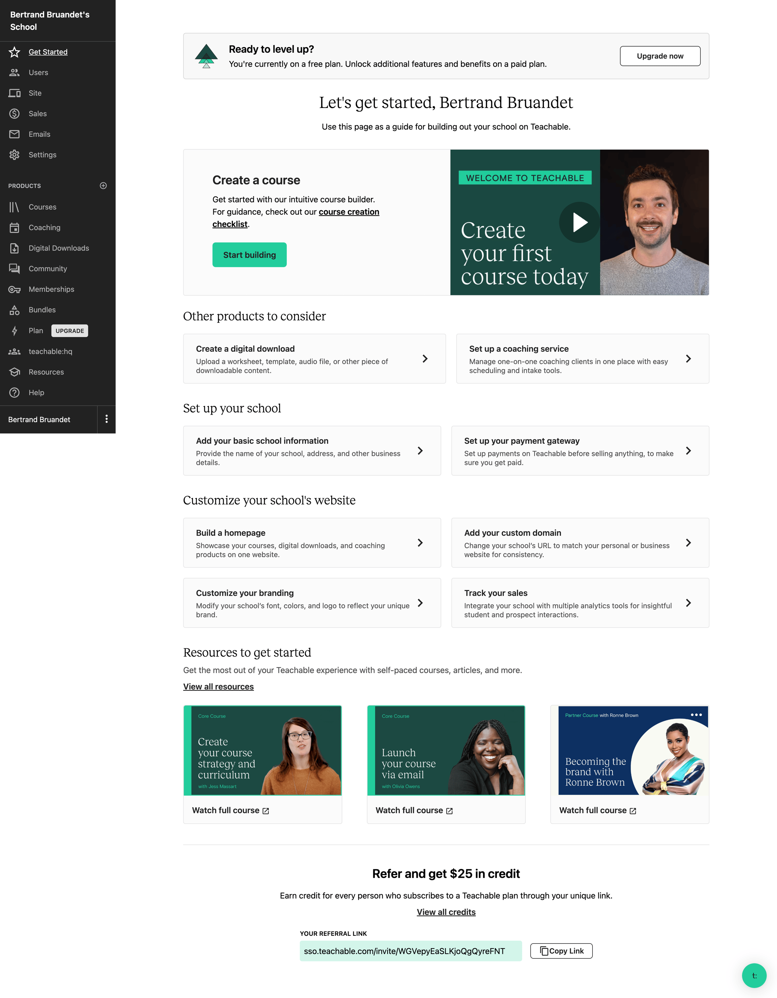This screenshot has height=998, width=777.
Task: Click the UPGRADE badge beside Plan
Action: [70, 331]
